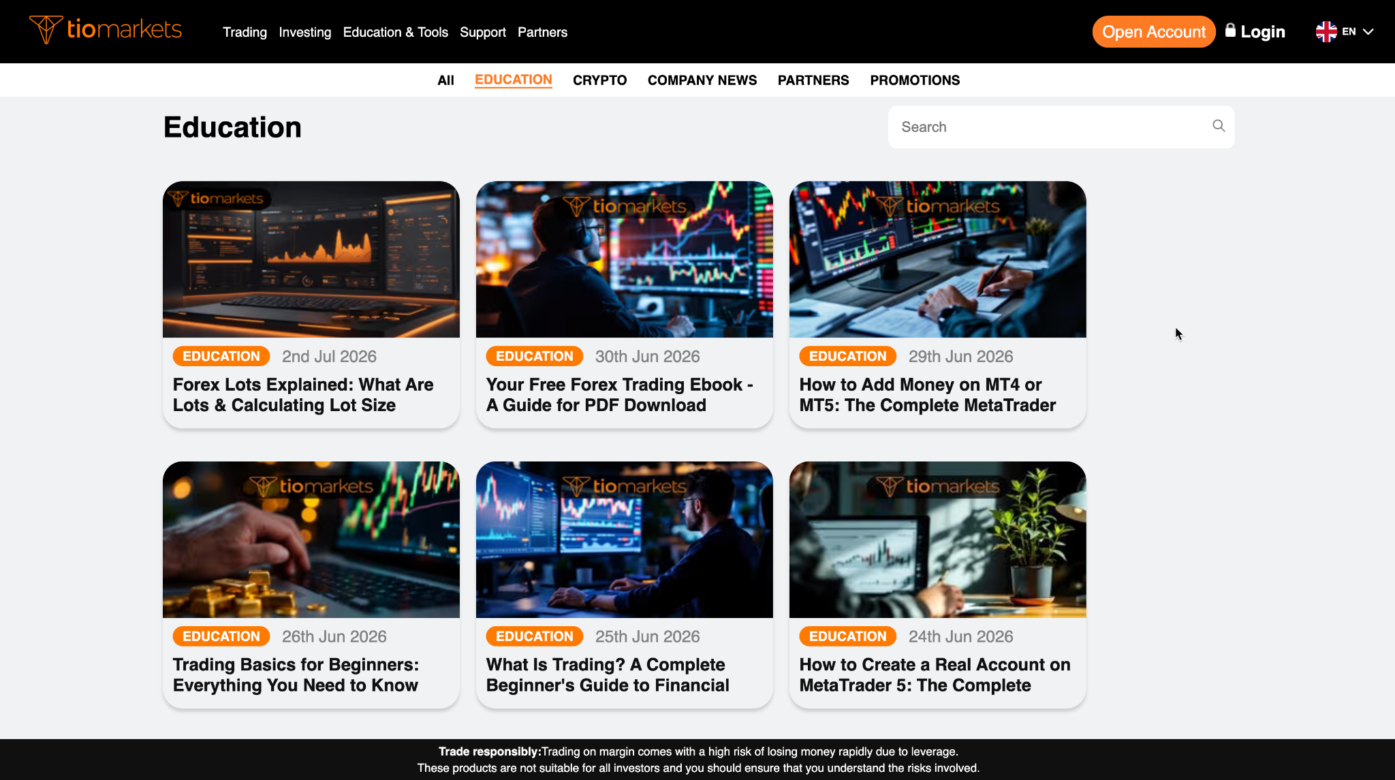This screenshot has height=780, width=1395.
Task: Open the Trading menu
Action: pos(245,32)
